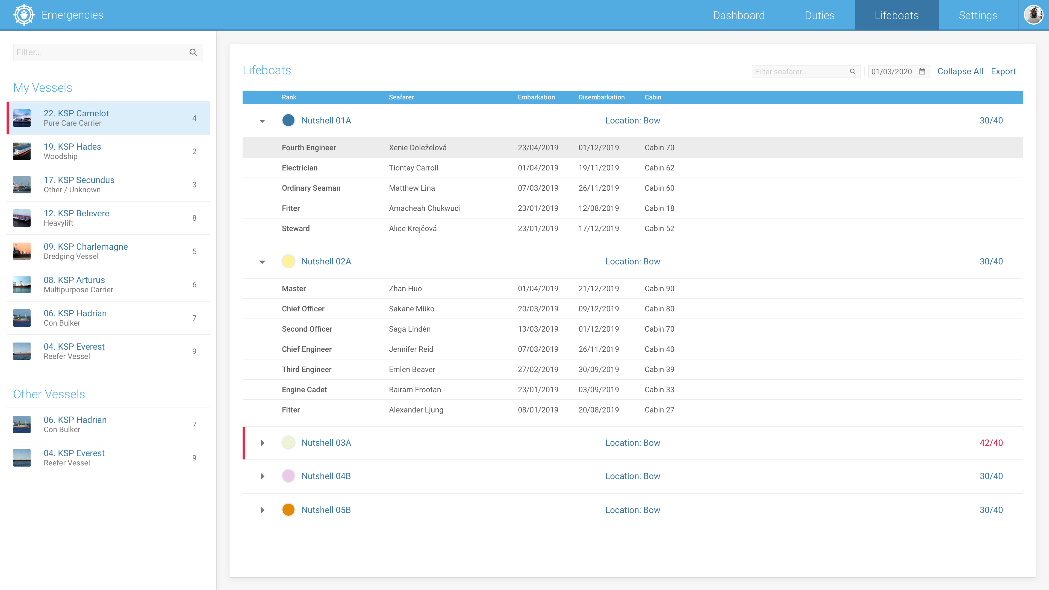Click the Export link
The image size is (1049, 590).
coord(1003,72)
